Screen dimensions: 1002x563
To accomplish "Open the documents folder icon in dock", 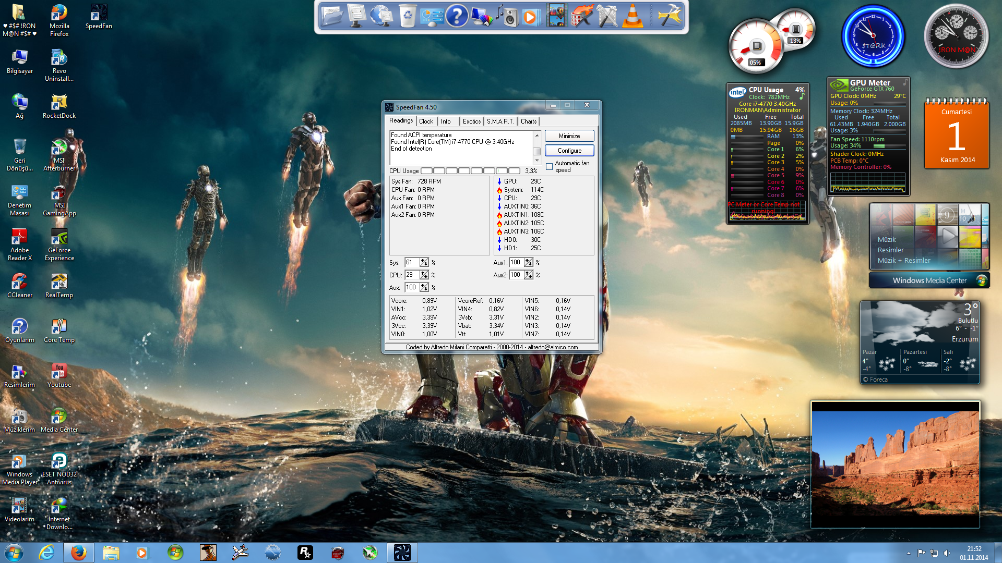I will tap(331, 16).
